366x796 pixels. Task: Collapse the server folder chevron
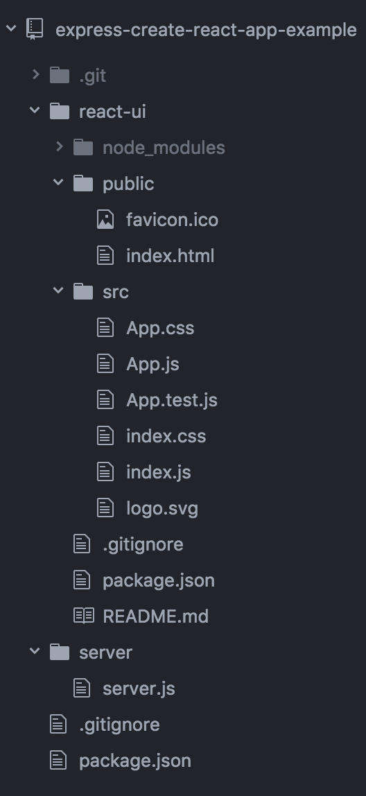35,651
